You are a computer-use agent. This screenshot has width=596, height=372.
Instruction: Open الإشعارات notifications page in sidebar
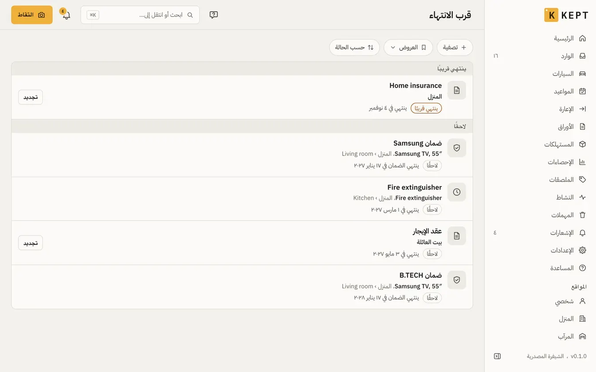point(540,233)
